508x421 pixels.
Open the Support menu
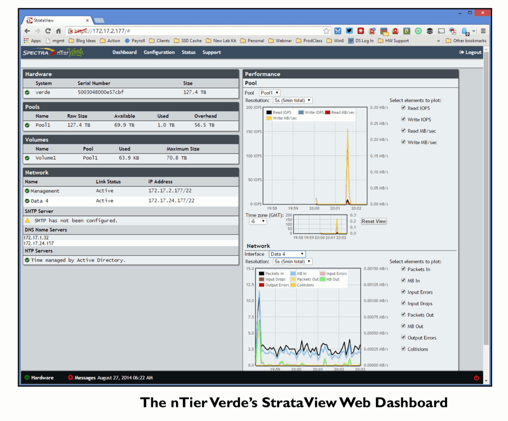point(212,52)
